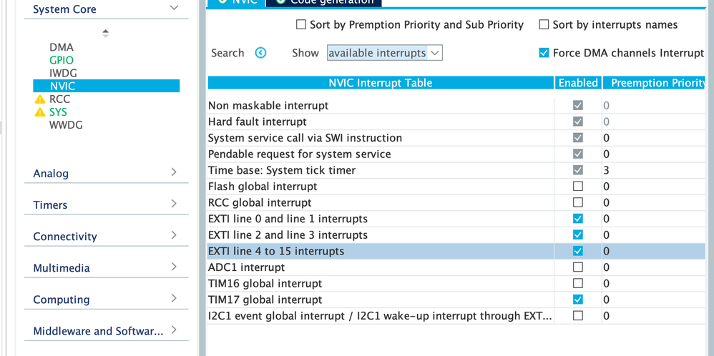Enable Sort by interrupts names checkbox

pos(544,24)
